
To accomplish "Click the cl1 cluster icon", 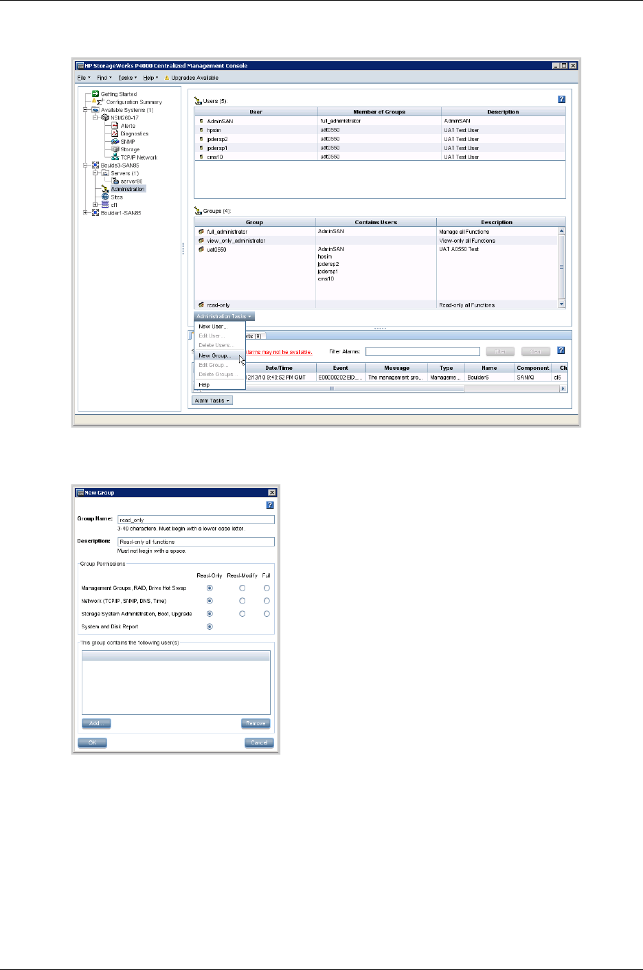I will pos(105,205).
